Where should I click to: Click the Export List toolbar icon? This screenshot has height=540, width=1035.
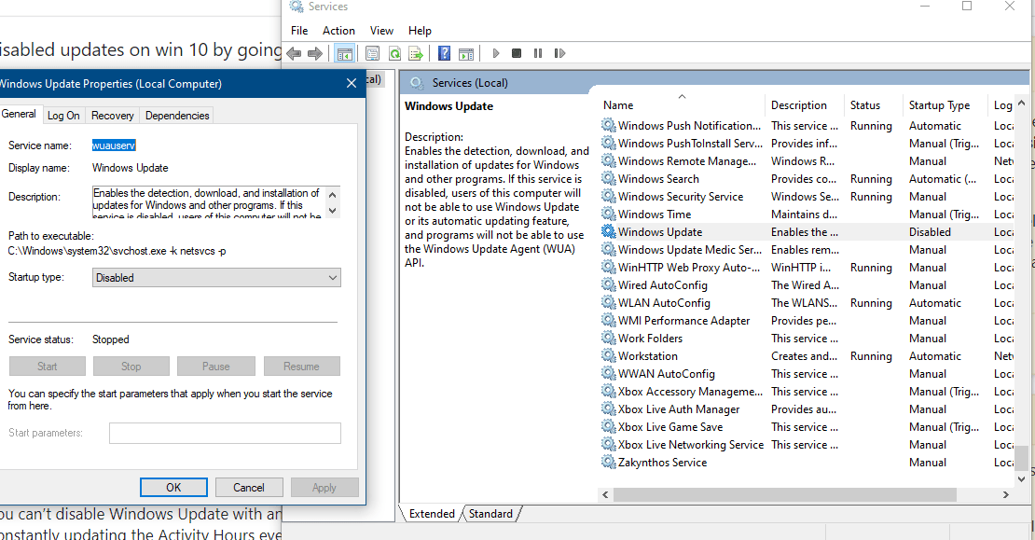416,53
